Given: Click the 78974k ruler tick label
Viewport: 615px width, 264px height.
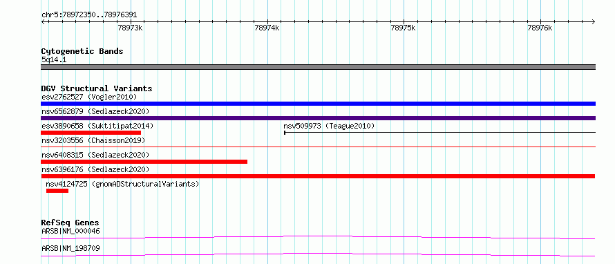Looking at the screenshot, I should [267, 28].
